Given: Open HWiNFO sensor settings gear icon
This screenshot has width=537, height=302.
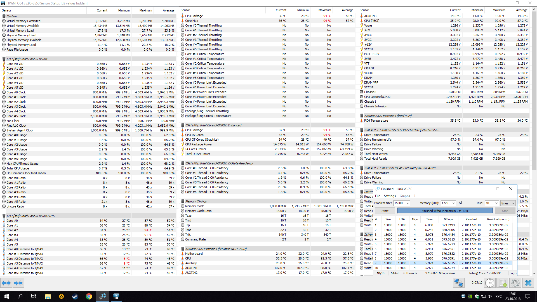Looking at the screenshot, I should (515, 283).
